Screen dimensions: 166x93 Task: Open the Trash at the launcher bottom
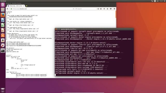[3, 90]
